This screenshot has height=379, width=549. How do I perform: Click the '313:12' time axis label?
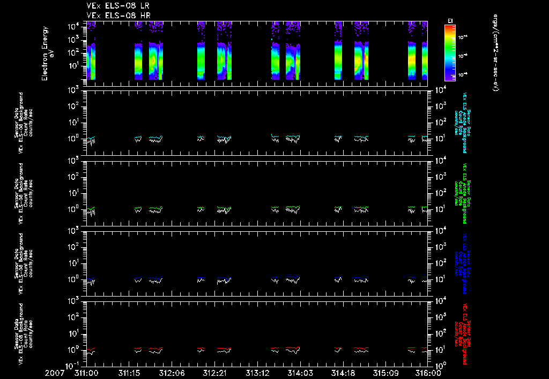pos(257,373)
